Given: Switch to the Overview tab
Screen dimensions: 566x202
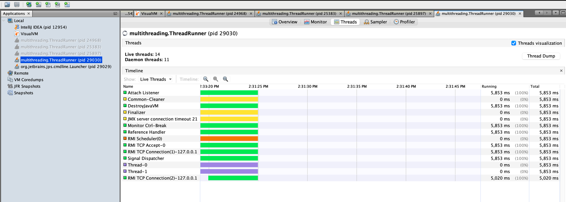Looking at the screenshot, I should (284, 22).
